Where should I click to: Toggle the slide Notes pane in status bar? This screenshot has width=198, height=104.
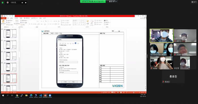tap(106, 92)
